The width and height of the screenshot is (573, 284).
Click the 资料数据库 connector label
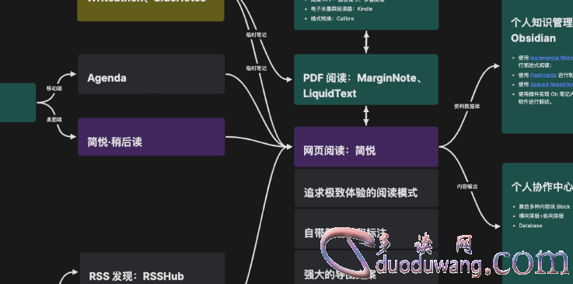pyautogui.click(x=467, y=107)
